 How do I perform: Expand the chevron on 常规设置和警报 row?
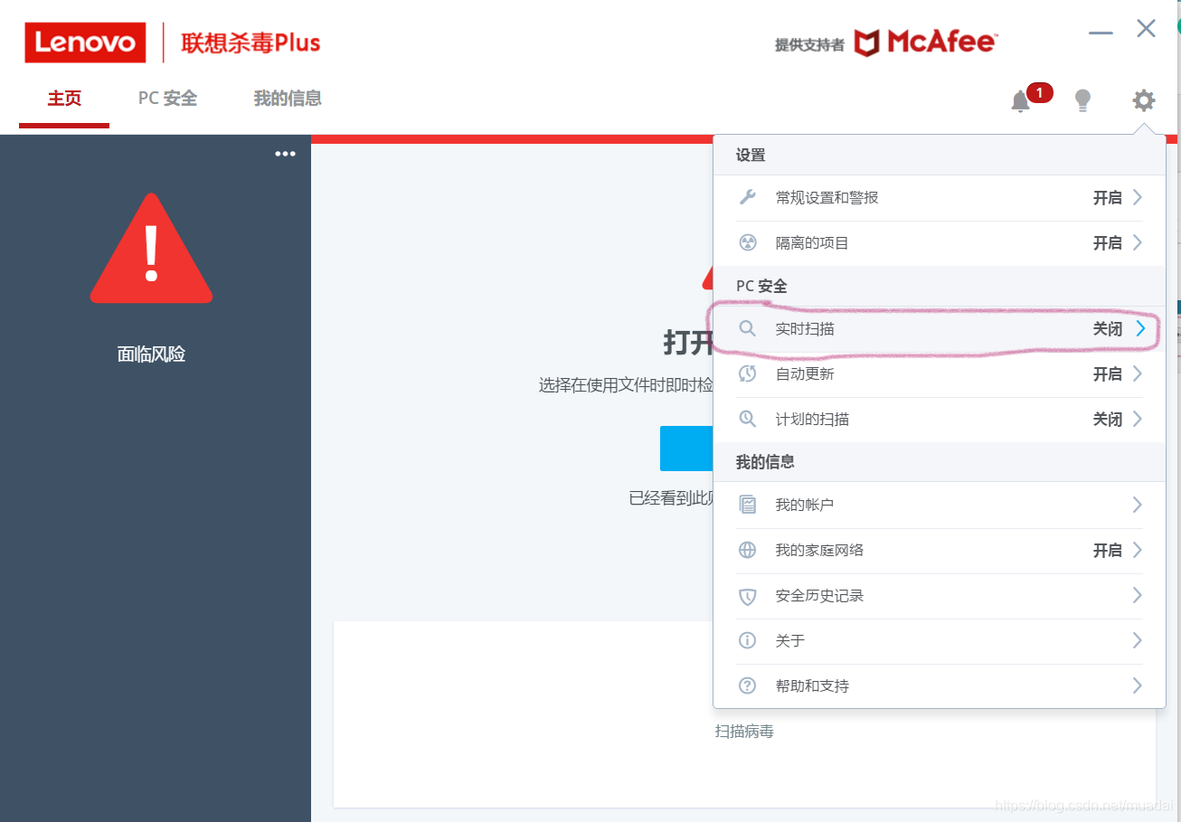pos(1138,197)
